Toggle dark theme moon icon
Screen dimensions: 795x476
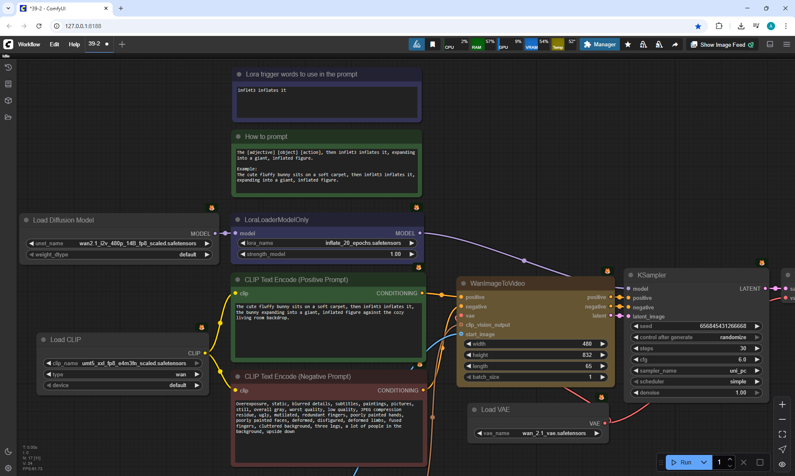click(x=8, y=452)
